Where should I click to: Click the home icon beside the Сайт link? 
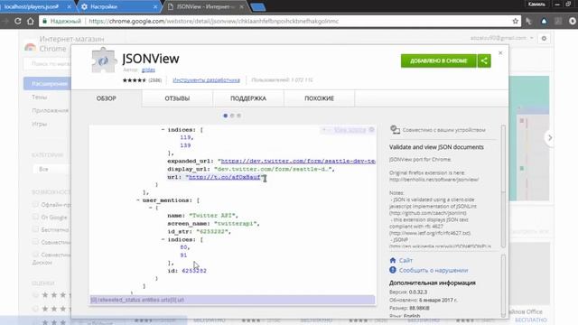(x=393, y=260)
